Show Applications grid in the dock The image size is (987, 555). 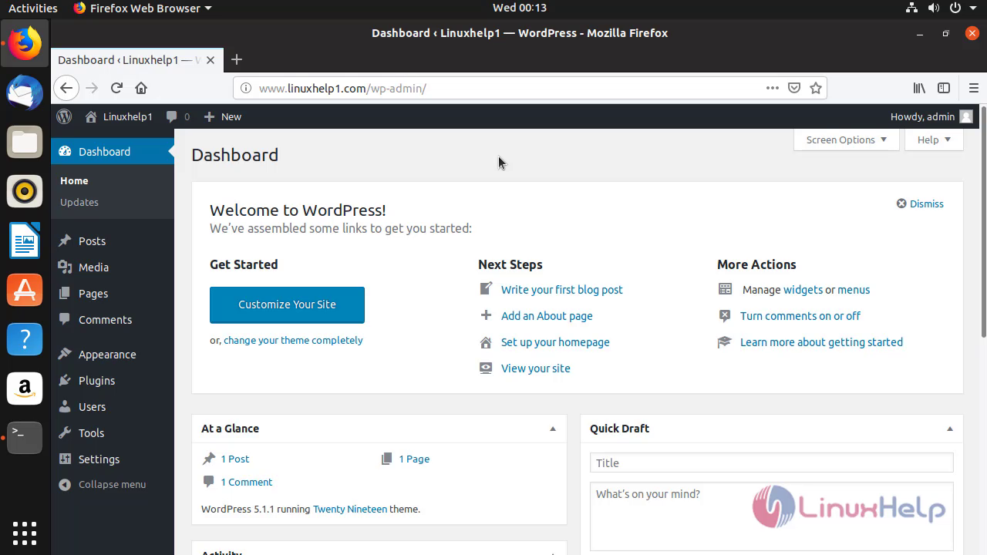coord(25,533)
